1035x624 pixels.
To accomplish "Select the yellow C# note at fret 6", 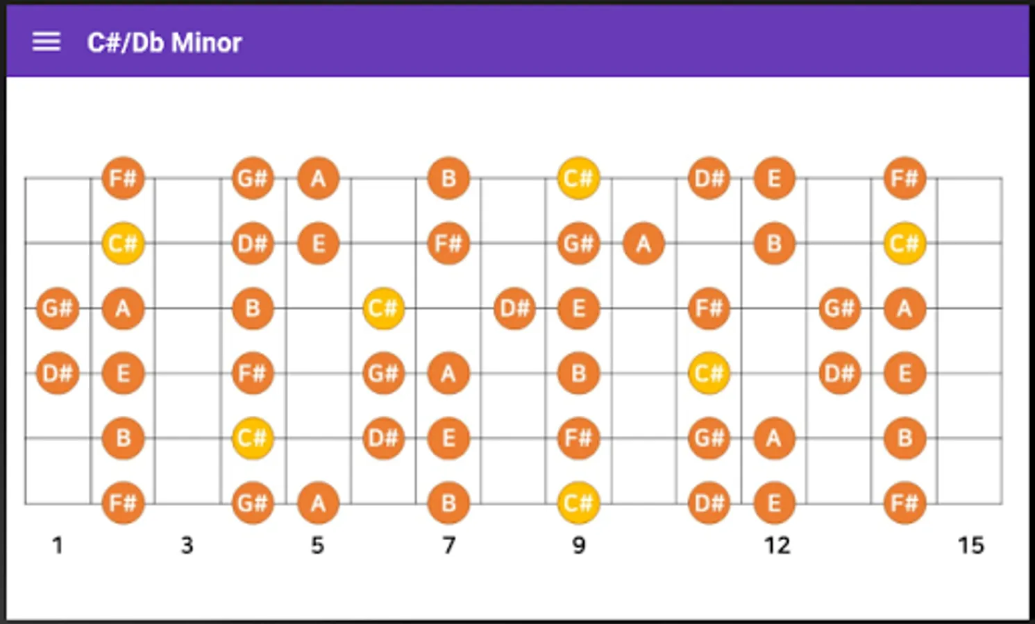I will tap(383, 308).
